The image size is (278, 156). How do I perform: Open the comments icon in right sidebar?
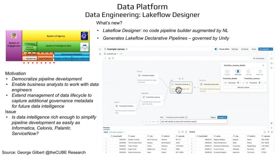click(x=271, y=58)
